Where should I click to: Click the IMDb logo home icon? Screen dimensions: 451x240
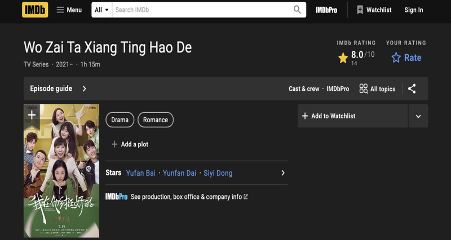click(35, 10)
